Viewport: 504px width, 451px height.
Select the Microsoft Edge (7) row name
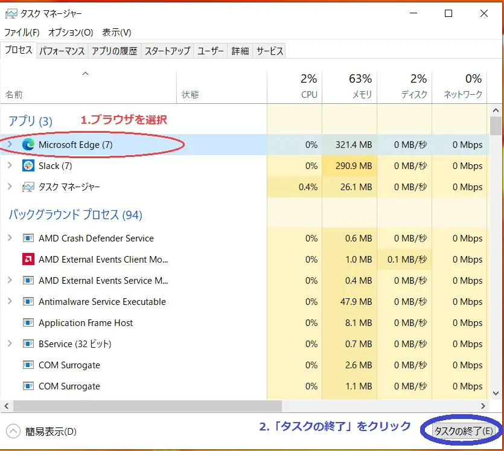coord(75,145)
